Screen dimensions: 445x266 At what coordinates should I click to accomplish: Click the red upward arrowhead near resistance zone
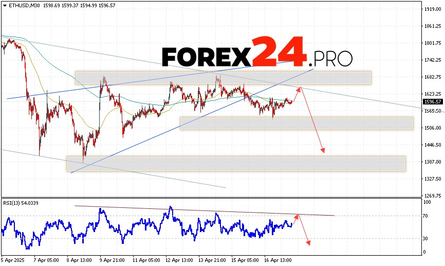tap(301, 88)
